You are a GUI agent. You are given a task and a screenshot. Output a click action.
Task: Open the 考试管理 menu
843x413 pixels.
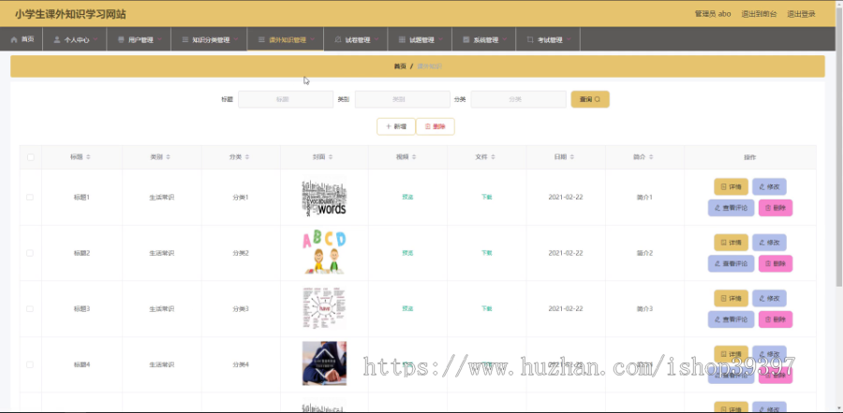(x=548, y=39)
